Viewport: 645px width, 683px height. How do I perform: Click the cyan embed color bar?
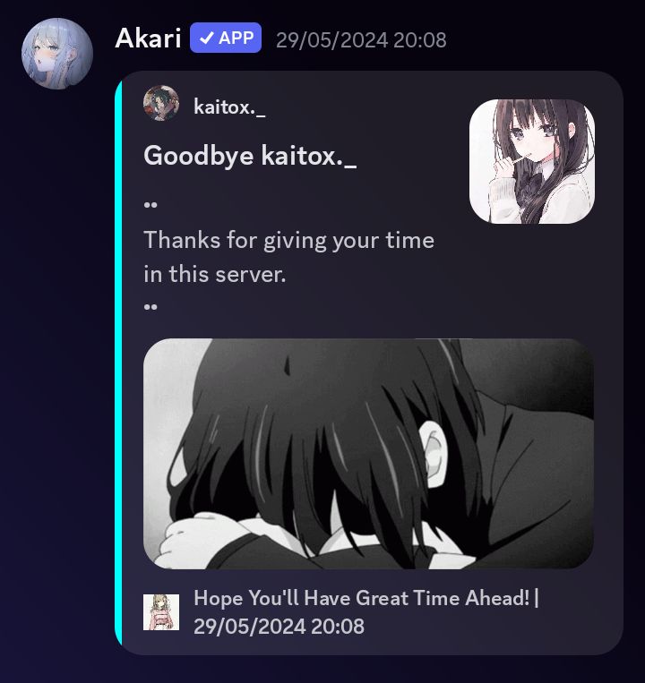point(118,363)
